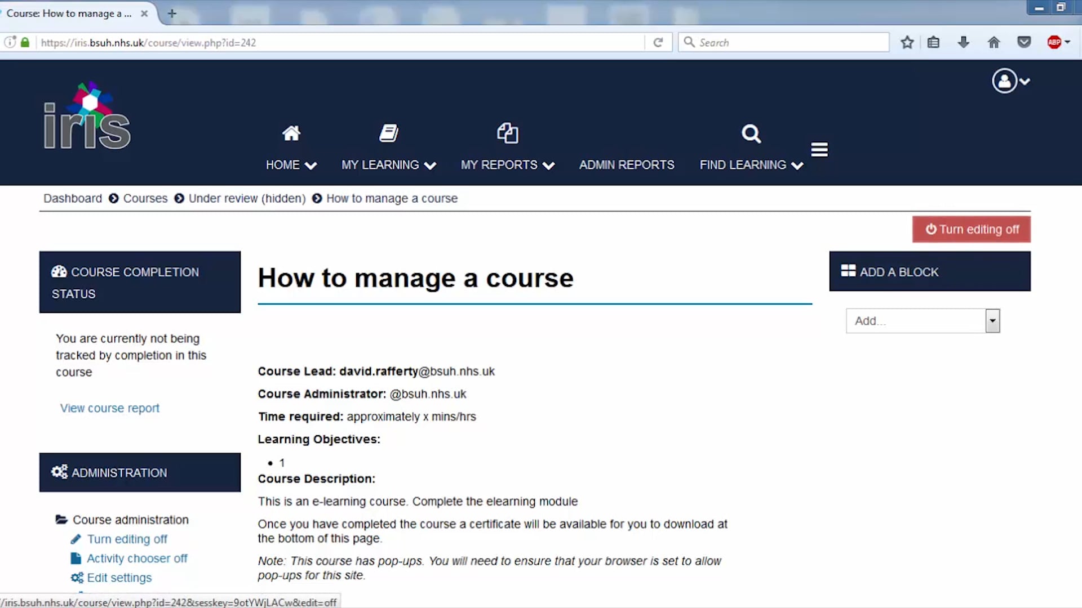Toggle Activity chooser off in administration
This screenshot has height=608, width=1082.
point(136,558)
